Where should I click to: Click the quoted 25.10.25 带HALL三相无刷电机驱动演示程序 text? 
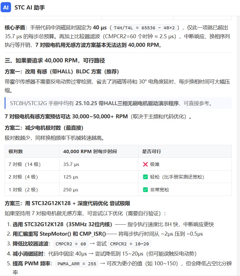pyautogui.click(x=127, y=103)
